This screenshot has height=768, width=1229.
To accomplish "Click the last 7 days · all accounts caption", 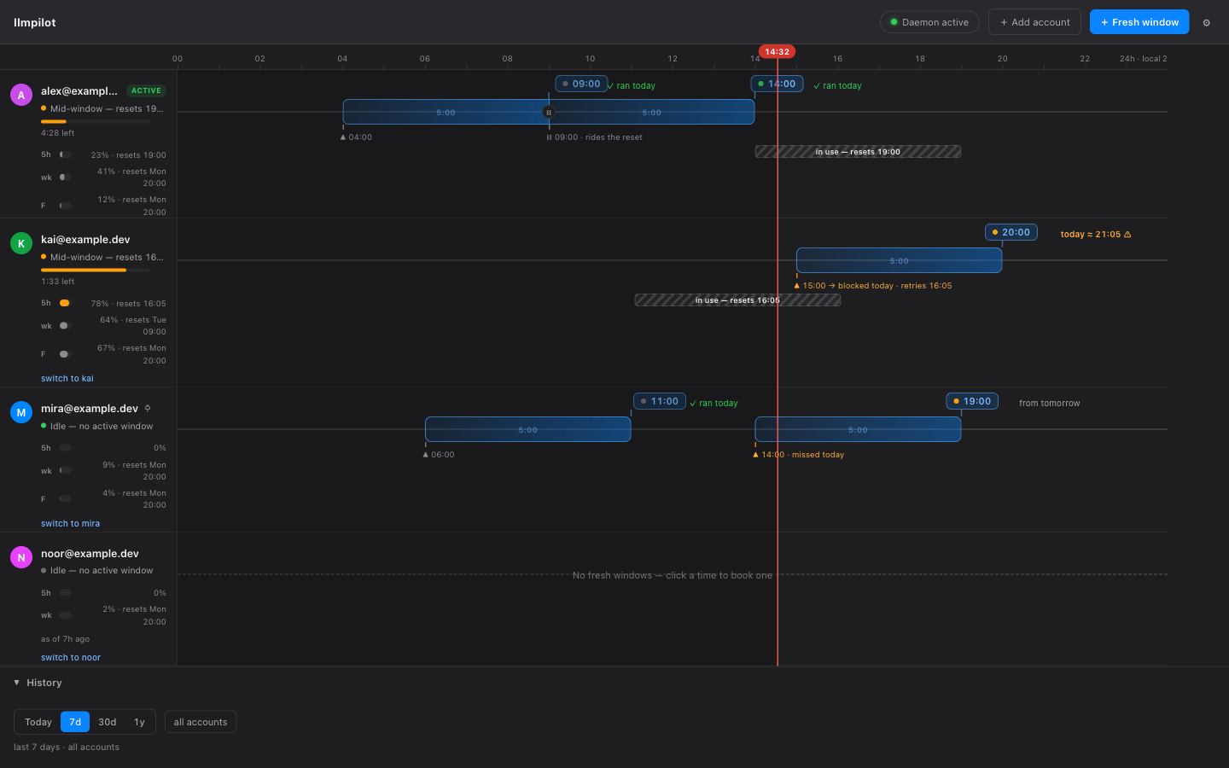I will (x=67, y=748).
